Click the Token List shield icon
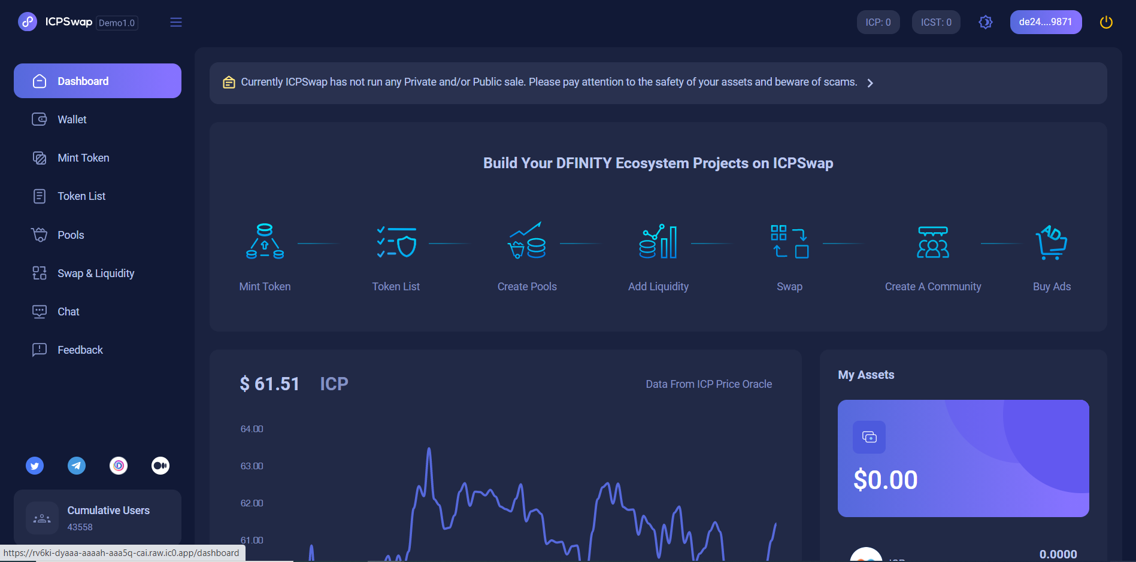The width and height of the screenshot is (1136, 562). pyautogui.click(x=396, y=241)
